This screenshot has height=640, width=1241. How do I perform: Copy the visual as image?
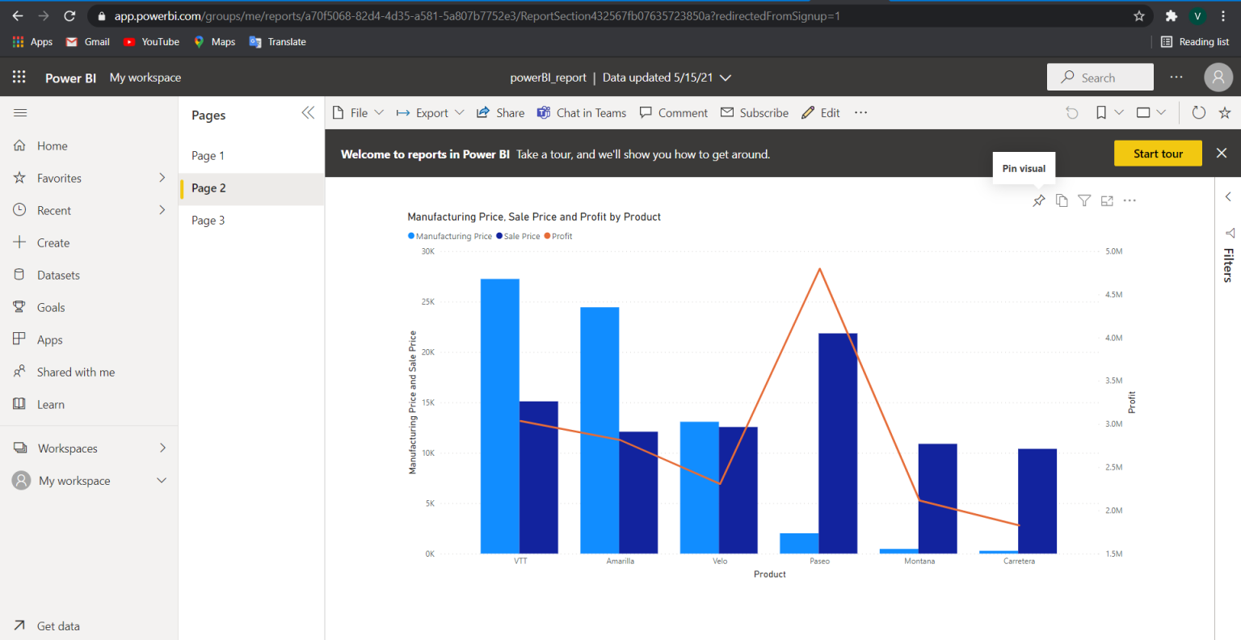1062,200
